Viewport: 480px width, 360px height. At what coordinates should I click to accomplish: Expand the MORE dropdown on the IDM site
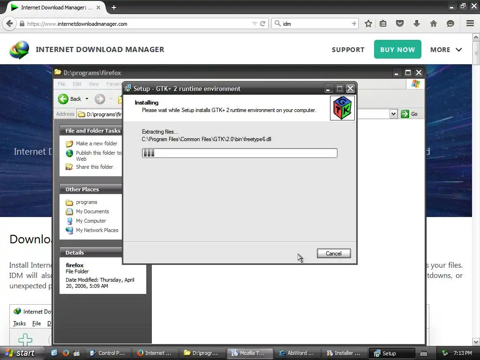(x=446, y=50)
